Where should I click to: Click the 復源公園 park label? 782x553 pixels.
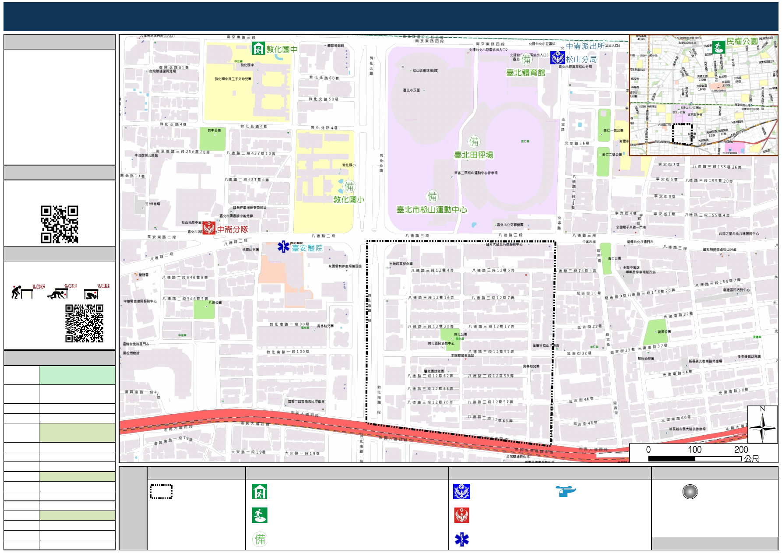click(x=664, y=332)
